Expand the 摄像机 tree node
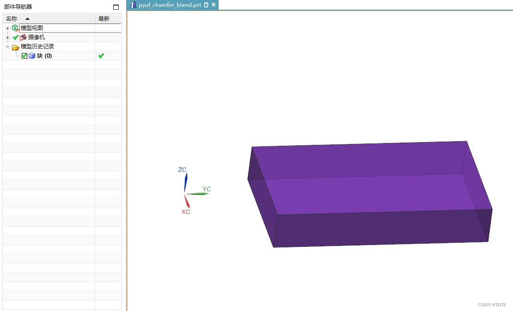 point(7,37)
